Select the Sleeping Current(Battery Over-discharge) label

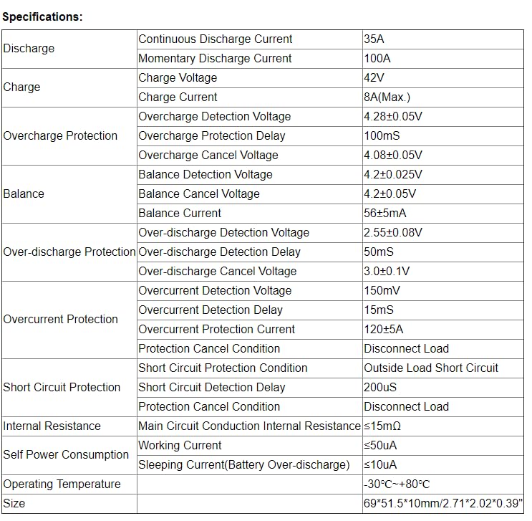pyautogui.click(x=244, y=465)
